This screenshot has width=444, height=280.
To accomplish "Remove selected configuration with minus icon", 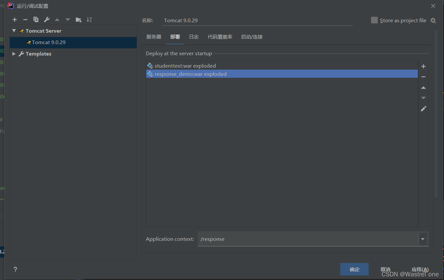I will [25, 20].
